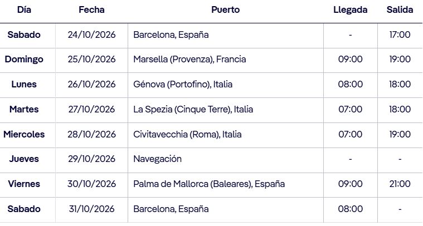The image size is (423, 226).
Task: Select the Miercoles day cell
Action: [24, 135]
